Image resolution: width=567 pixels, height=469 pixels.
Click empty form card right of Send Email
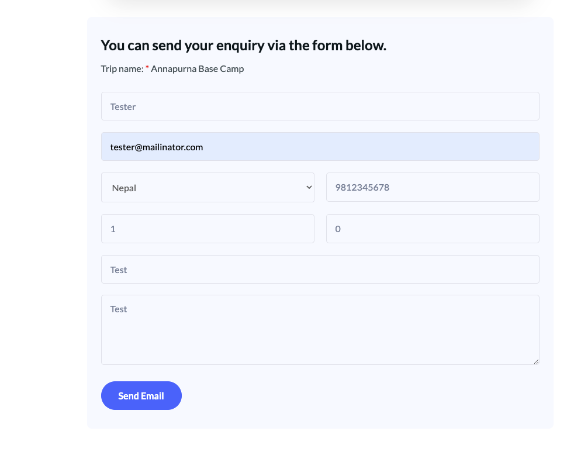[362, 396]
